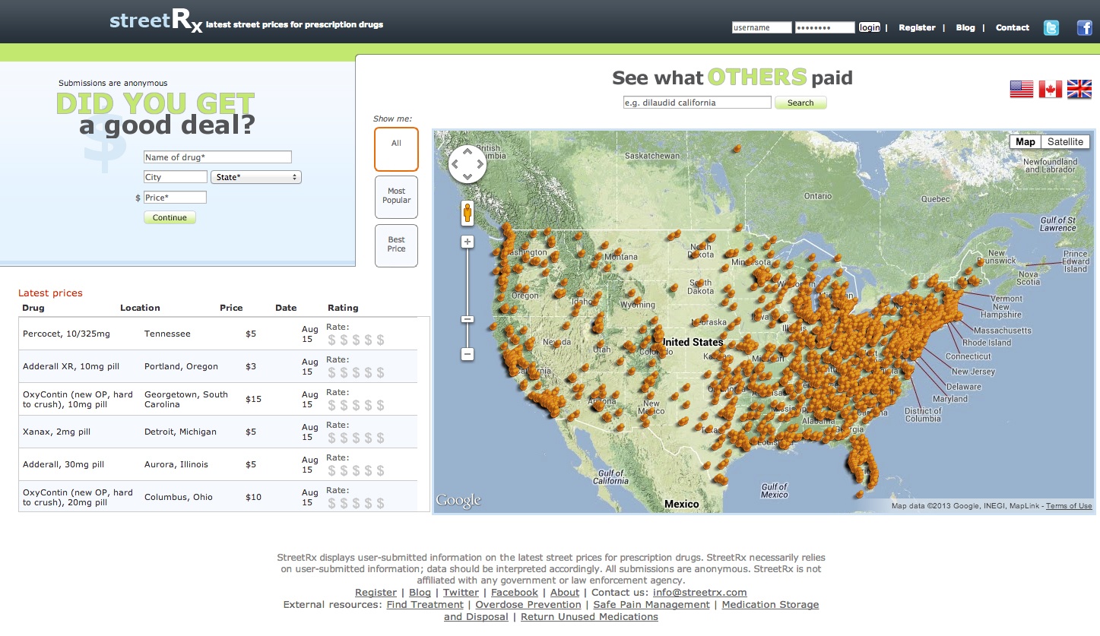Switch map to Satellite view
The image size is (1100, 636).
(x=1065, y=142)
